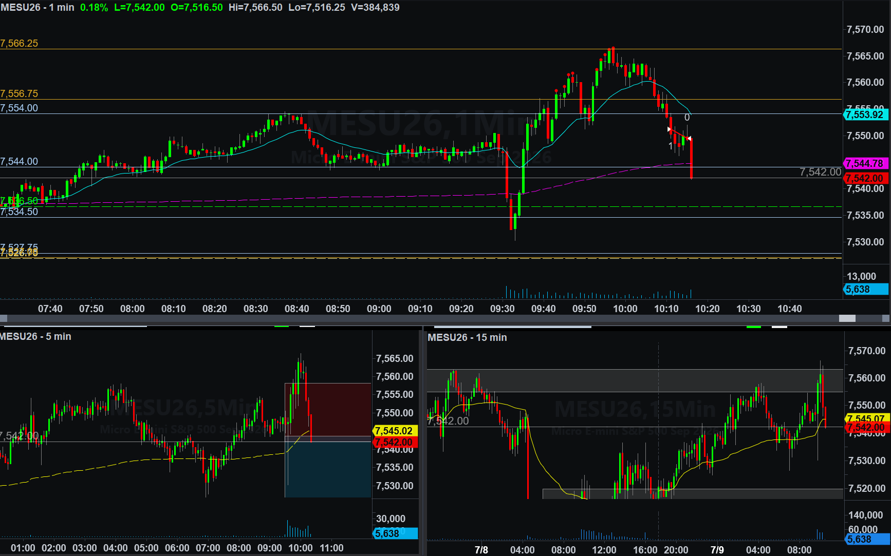Click the trade entry marker labeled 0
Screen dimensions: 891x556
687,118
